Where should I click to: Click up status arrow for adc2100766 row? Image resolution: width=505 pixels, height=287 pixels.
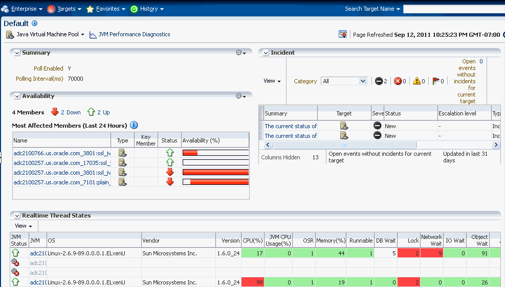tap(170, 153)
